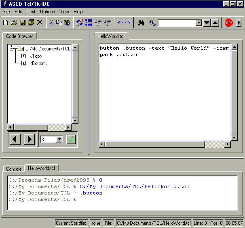Click the line starting 'button .button -text'
The height and width of the screenshot is (228, 245).
pos(165,48)
